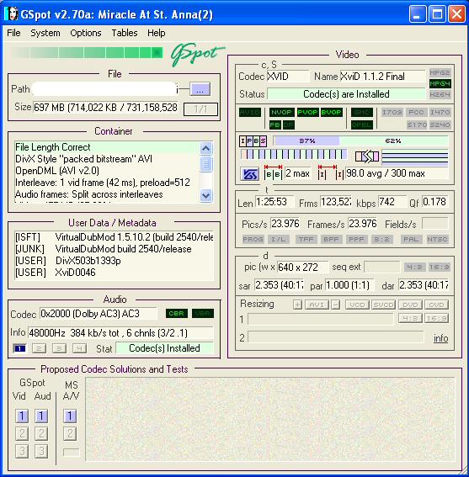Click the frame order arrows icon
Image resolution: width=469 pixels, height=477 pixels.
coord(367,156)
